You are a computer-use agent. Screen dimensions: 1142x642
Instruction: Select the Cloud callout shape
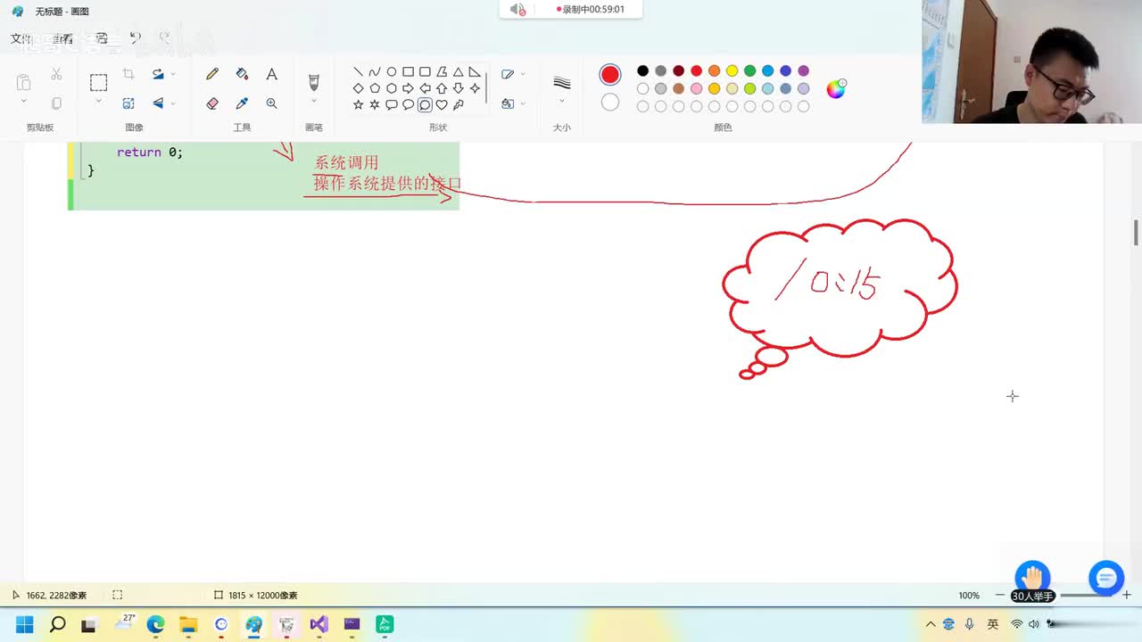(x=425, y=104)
